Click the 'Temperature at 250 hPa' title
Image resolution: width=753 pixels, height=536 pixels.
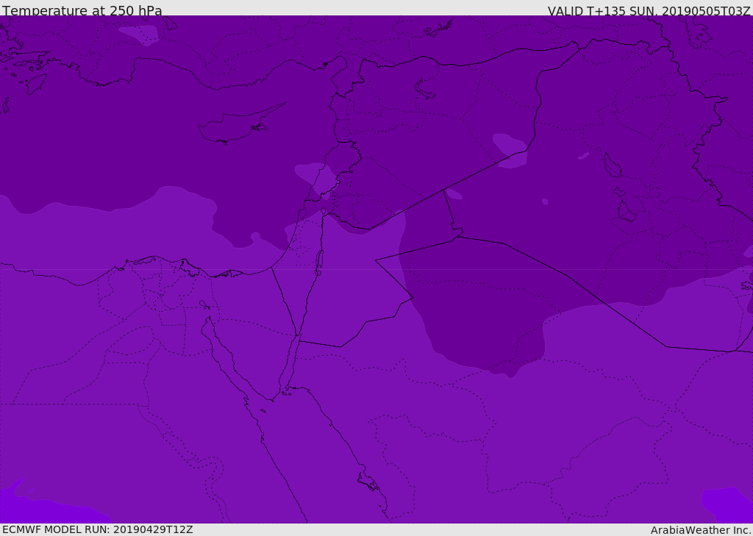[82, 10]
